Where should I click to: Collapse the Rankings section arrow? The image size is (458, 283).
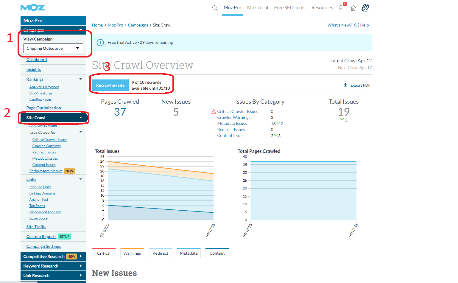coord(81,79)
